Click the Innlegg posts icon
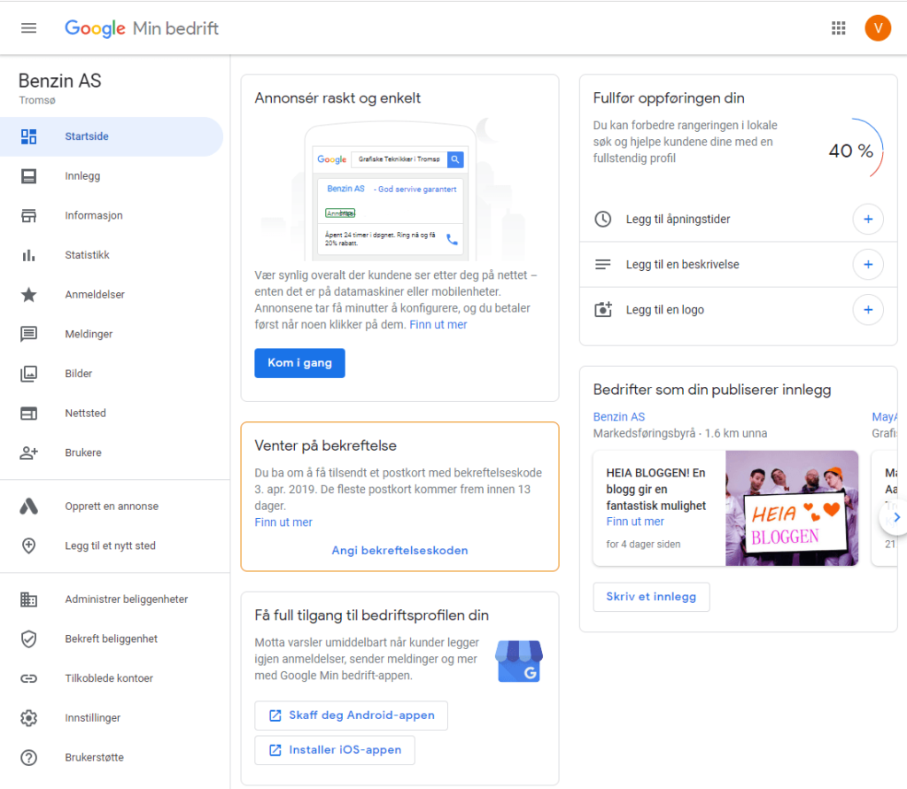The height and width of the screenshot is (789, 907). pyautogui.click(x=28, y=176)
